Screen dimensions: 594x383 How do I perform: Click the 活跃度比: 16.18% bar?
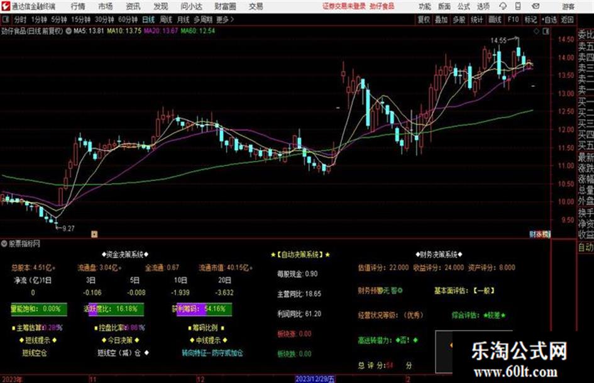115,309
